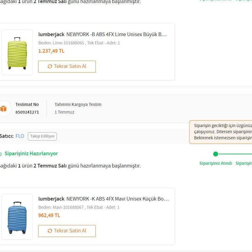Visit the FLO seller page link
Viewport: 252px width, 252px height.
coord(20,136)
